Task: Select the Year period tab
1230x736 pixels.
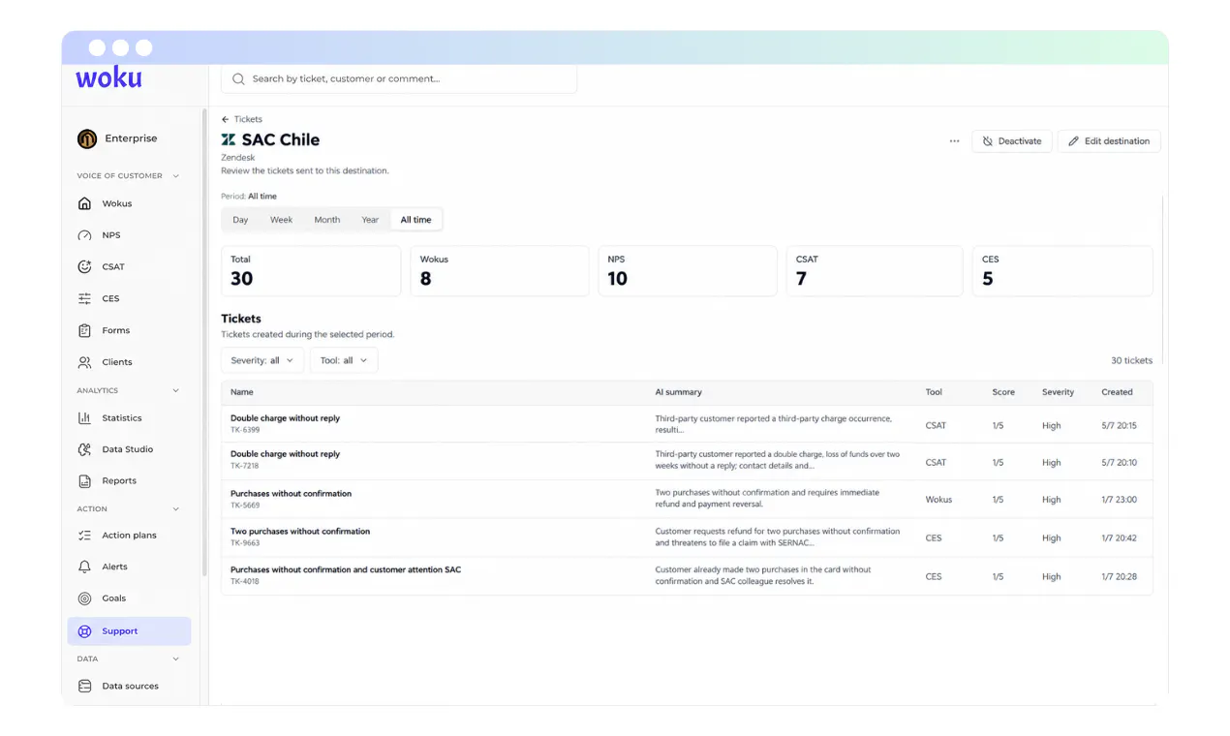Action: click(x=370, y=220)
